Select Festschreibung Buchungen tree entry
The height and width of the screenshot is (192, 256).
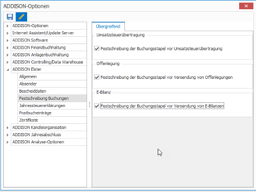click(52, 98)
